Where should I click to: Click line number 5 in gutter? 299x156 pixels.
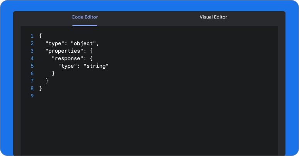click(32, 66)
